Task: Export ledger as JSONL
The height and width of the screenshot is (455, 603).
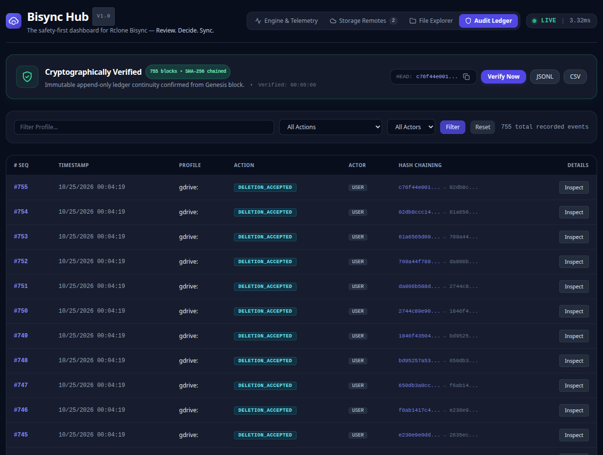Action: coord(545,77)
